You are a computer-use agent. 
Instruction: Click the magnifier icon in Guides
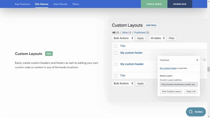(x=191, y=112)
